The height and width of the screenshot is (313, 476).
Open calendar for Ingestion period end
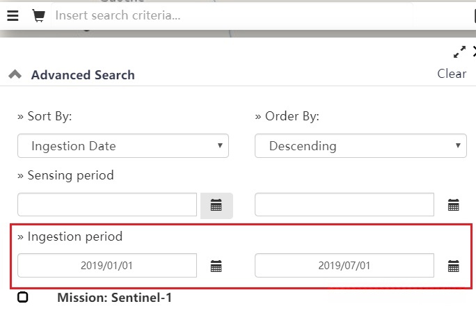click(454, 266)
